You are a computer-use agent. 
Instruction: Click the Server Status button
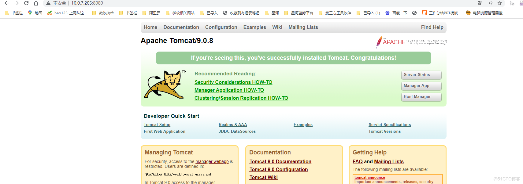(421, 75)
